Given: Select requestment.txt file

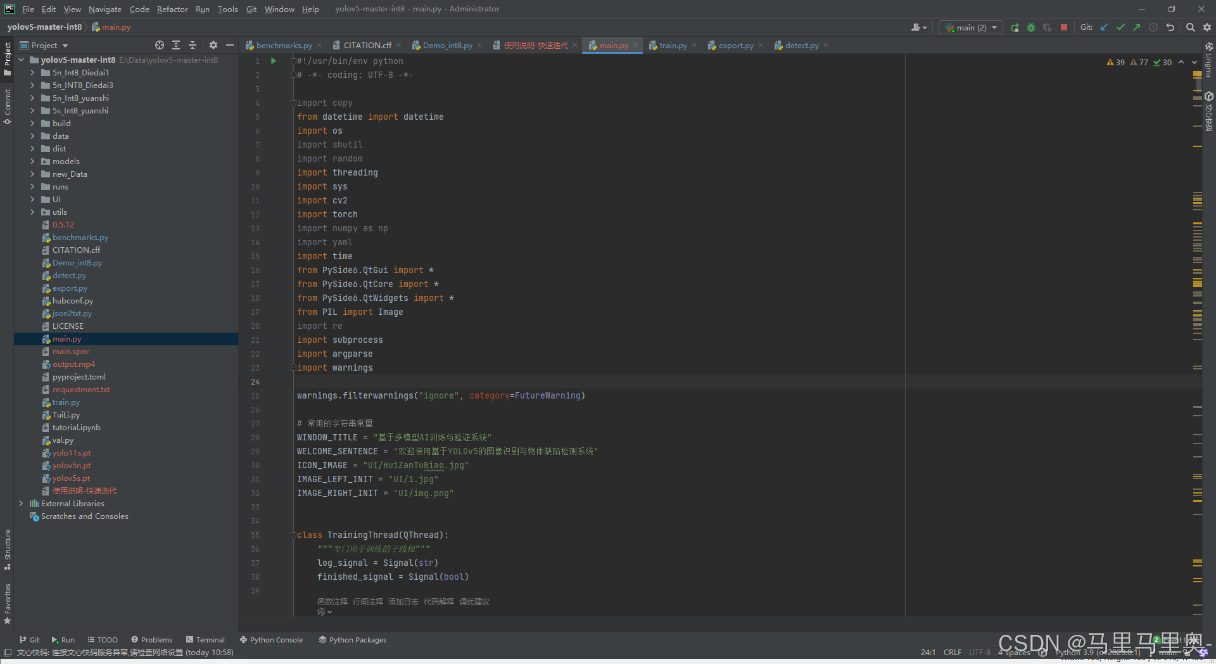Looking at the screenshot, I should pos(80,389).
